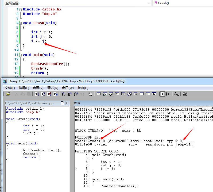This screenshot has width=213, height=192.
Task: Click the Step Into braces icon
Action: (64, 94)
